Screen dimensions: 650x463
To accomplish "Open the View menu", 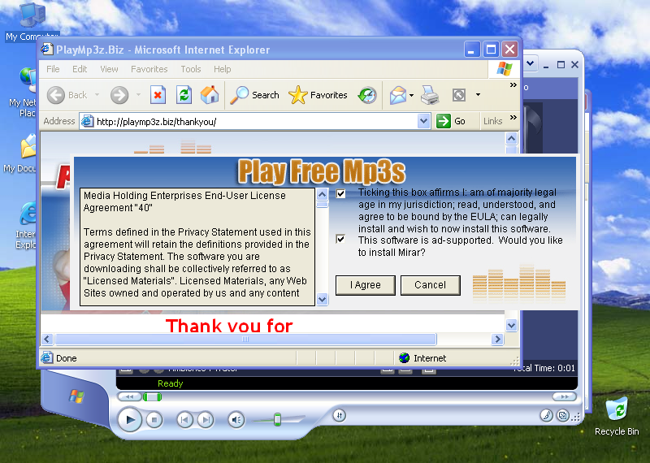I will click(x=109, y=69).
